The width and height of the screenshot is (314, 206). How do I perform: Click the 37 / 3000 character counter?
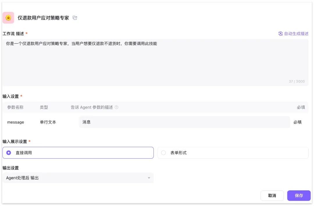(297, 81)
